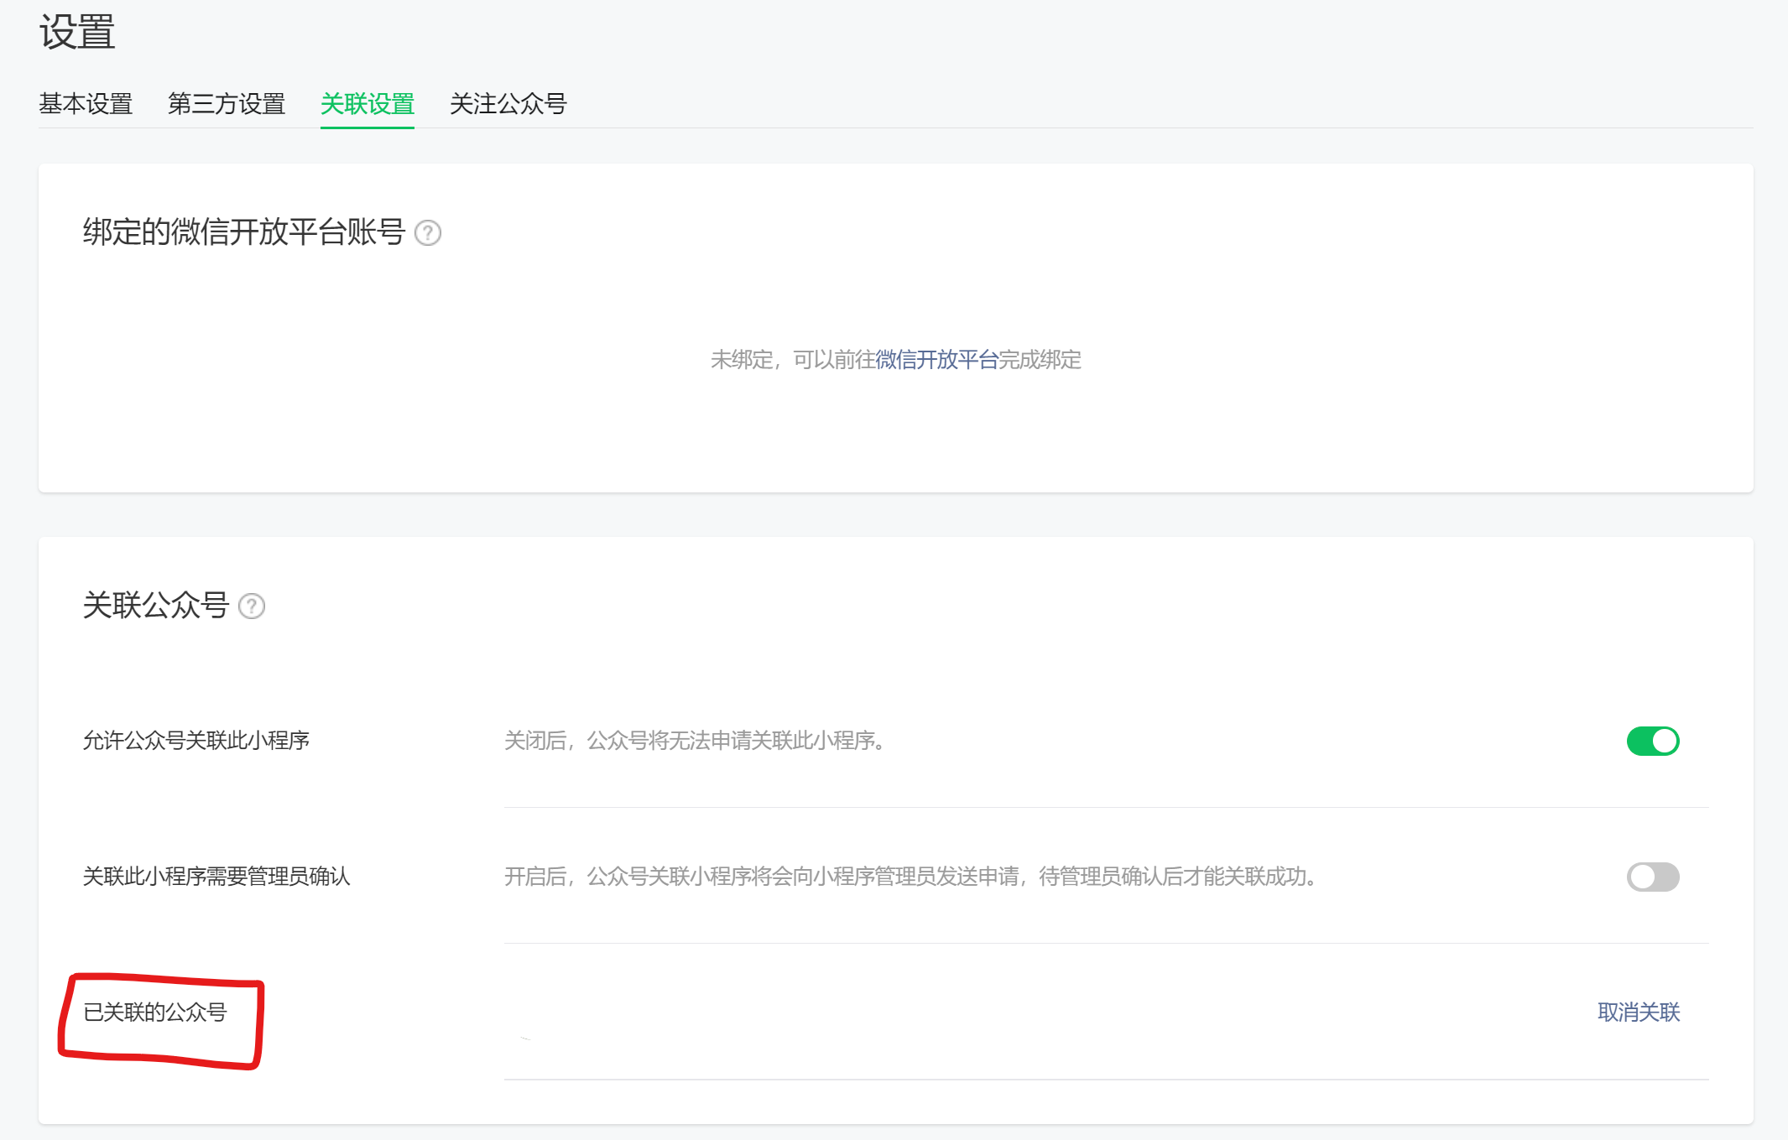Enable 关联此小程序需要管理员确认 switch

pos(1652,877)
